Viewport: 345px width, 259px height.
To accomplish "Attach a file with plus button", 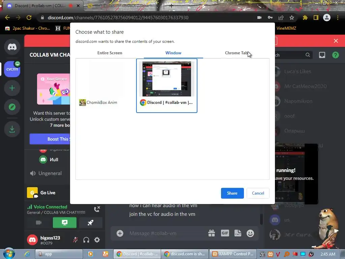I will coord(120,233).
